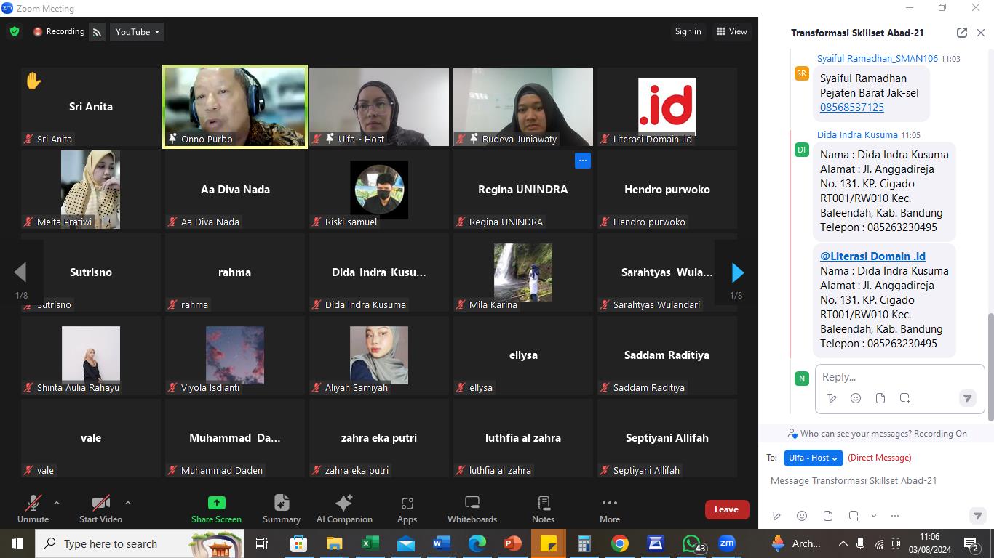The image size is (994, 558).
Task: Open the View layout menu
Action: (x=731, y=31)
